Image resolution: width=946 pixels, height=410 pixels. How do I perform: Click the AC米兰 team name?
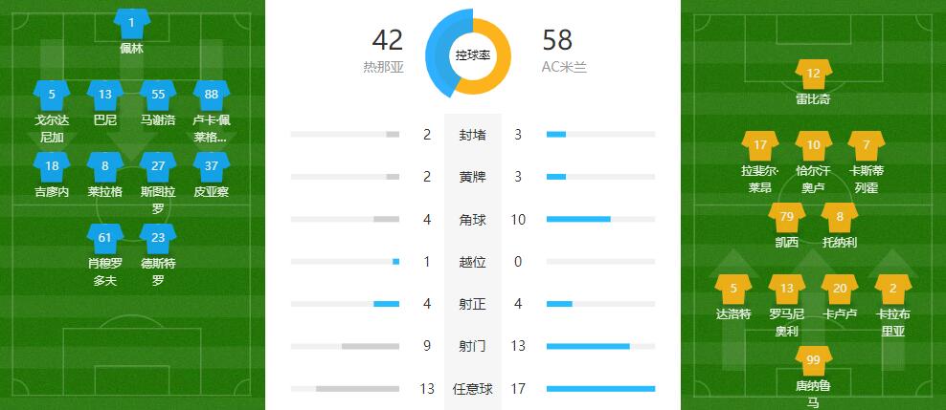[x=564, y=68]
